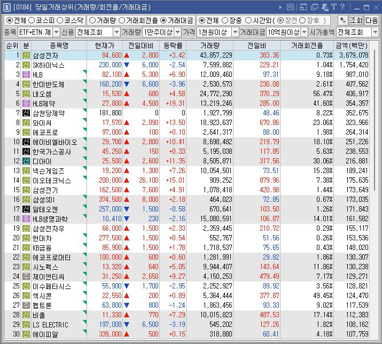Click the 신 badge on 에이피알 row
The width and height of the screenshot is (382, 344).
26,334
